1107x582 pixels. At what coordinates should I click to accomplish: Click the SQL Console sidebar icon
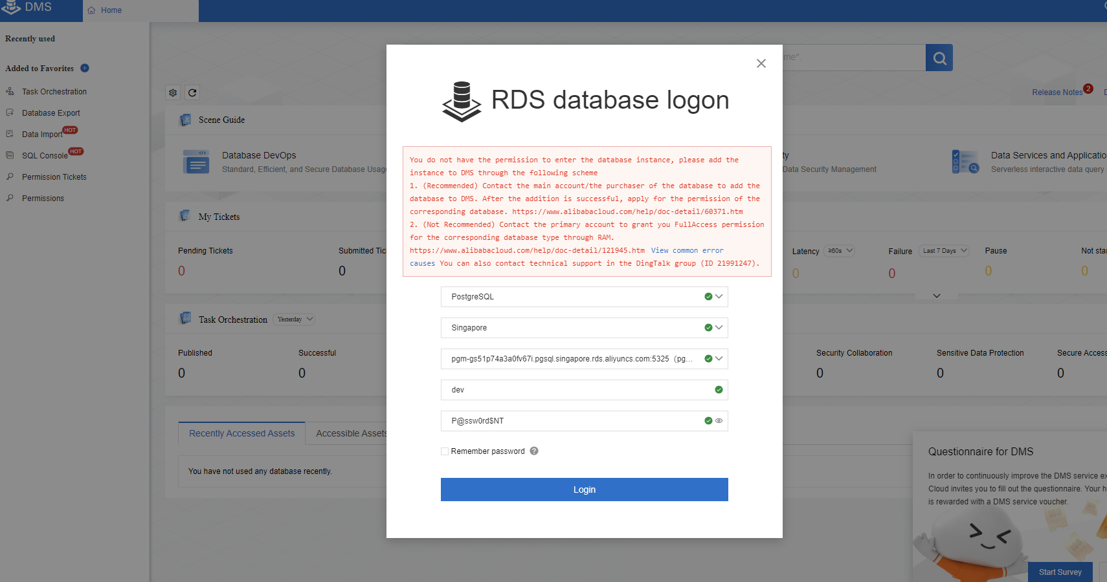coord(10,155)
